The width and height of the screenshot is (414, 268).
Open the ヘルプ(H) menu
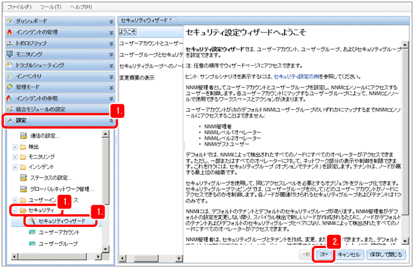(81, 7)
